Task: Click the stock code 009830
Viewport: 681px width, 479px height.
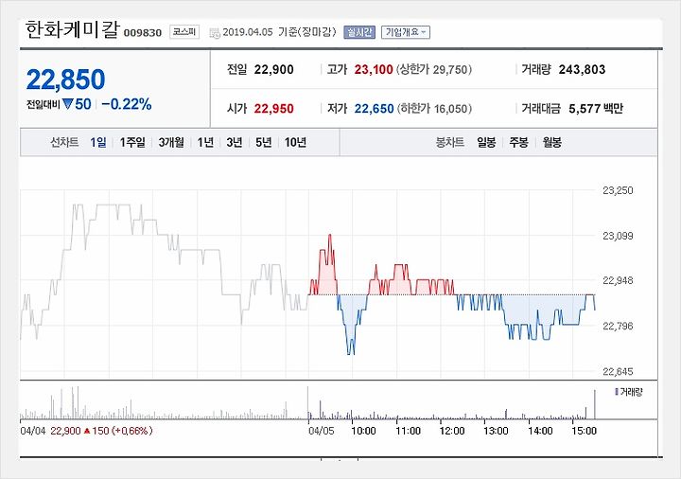Action: [x=143, y=33]
